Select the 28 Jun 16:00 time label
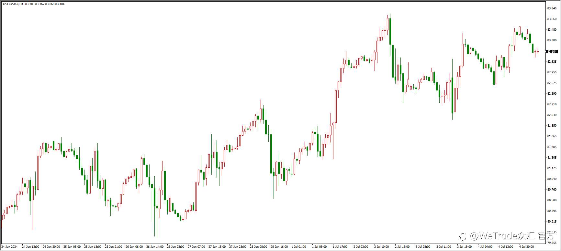Viewport: 561px width, 251px height. click(279, 247)
